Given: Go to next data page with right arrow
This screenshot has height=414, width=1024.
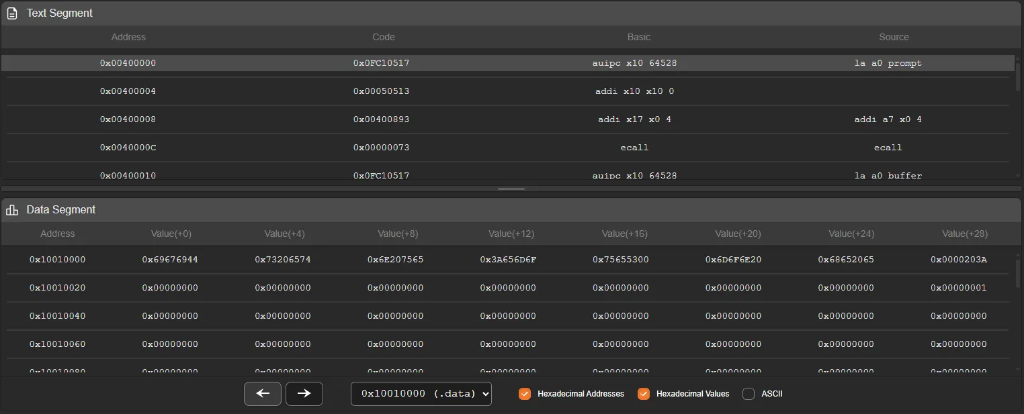Looking at the screenshot, I should point(304,394).
